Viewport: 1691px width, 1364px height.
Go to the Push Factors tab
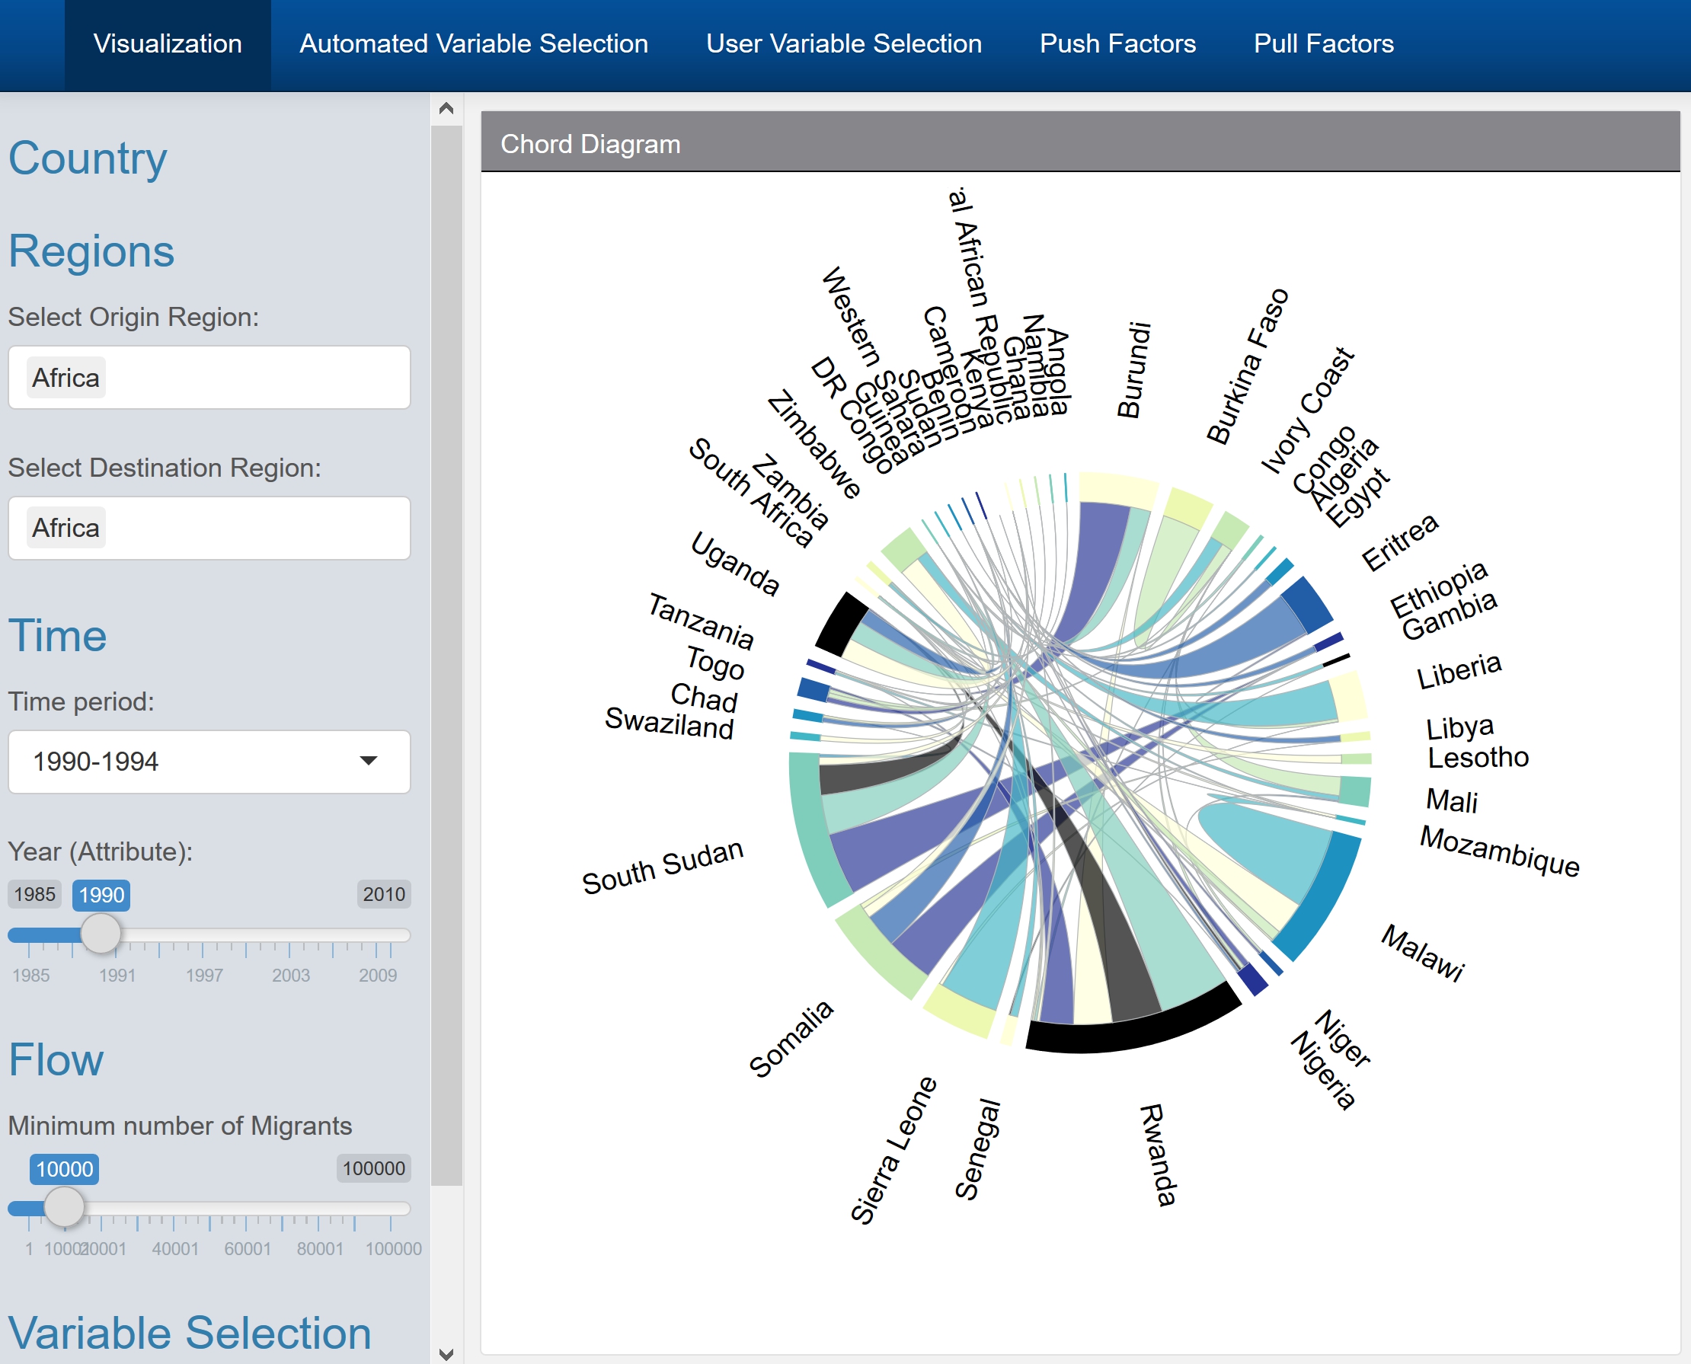[1117, 44]
